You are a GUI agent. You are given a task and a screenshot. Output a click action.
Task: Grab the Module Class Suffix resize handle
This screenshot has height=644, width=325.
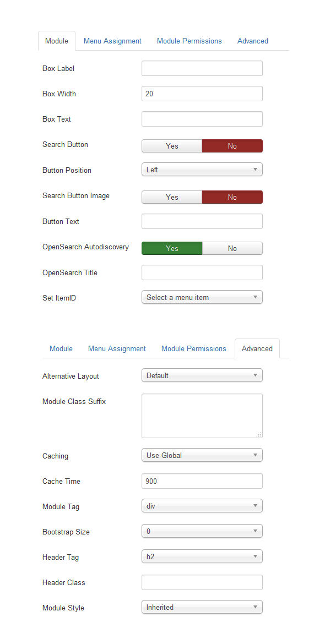click(259, 434)
